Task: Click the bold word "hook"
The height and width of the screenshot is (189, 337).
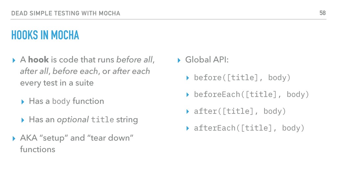Action: point(39,60)
